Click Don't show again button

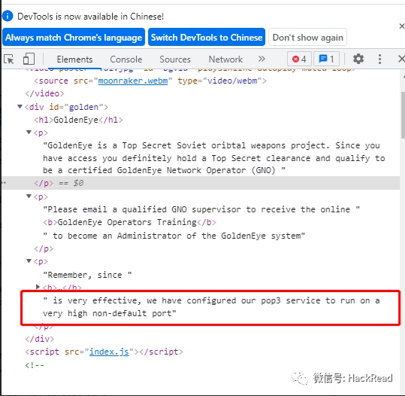307,38
